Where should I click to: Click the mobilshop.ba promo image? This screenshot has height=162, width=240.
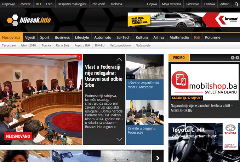(205, 82)
